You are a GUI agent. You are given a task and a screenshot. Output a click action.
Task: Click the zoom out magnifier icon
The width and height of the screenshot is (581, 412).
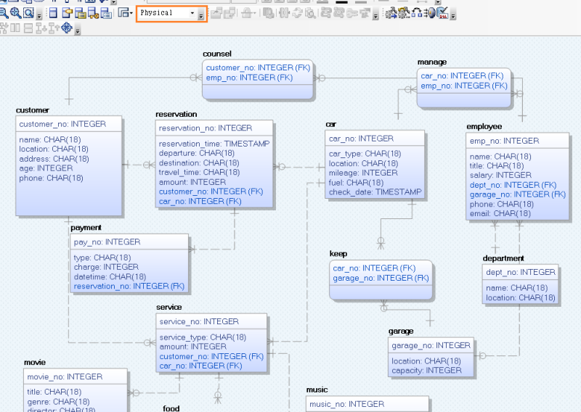[4, 13]
